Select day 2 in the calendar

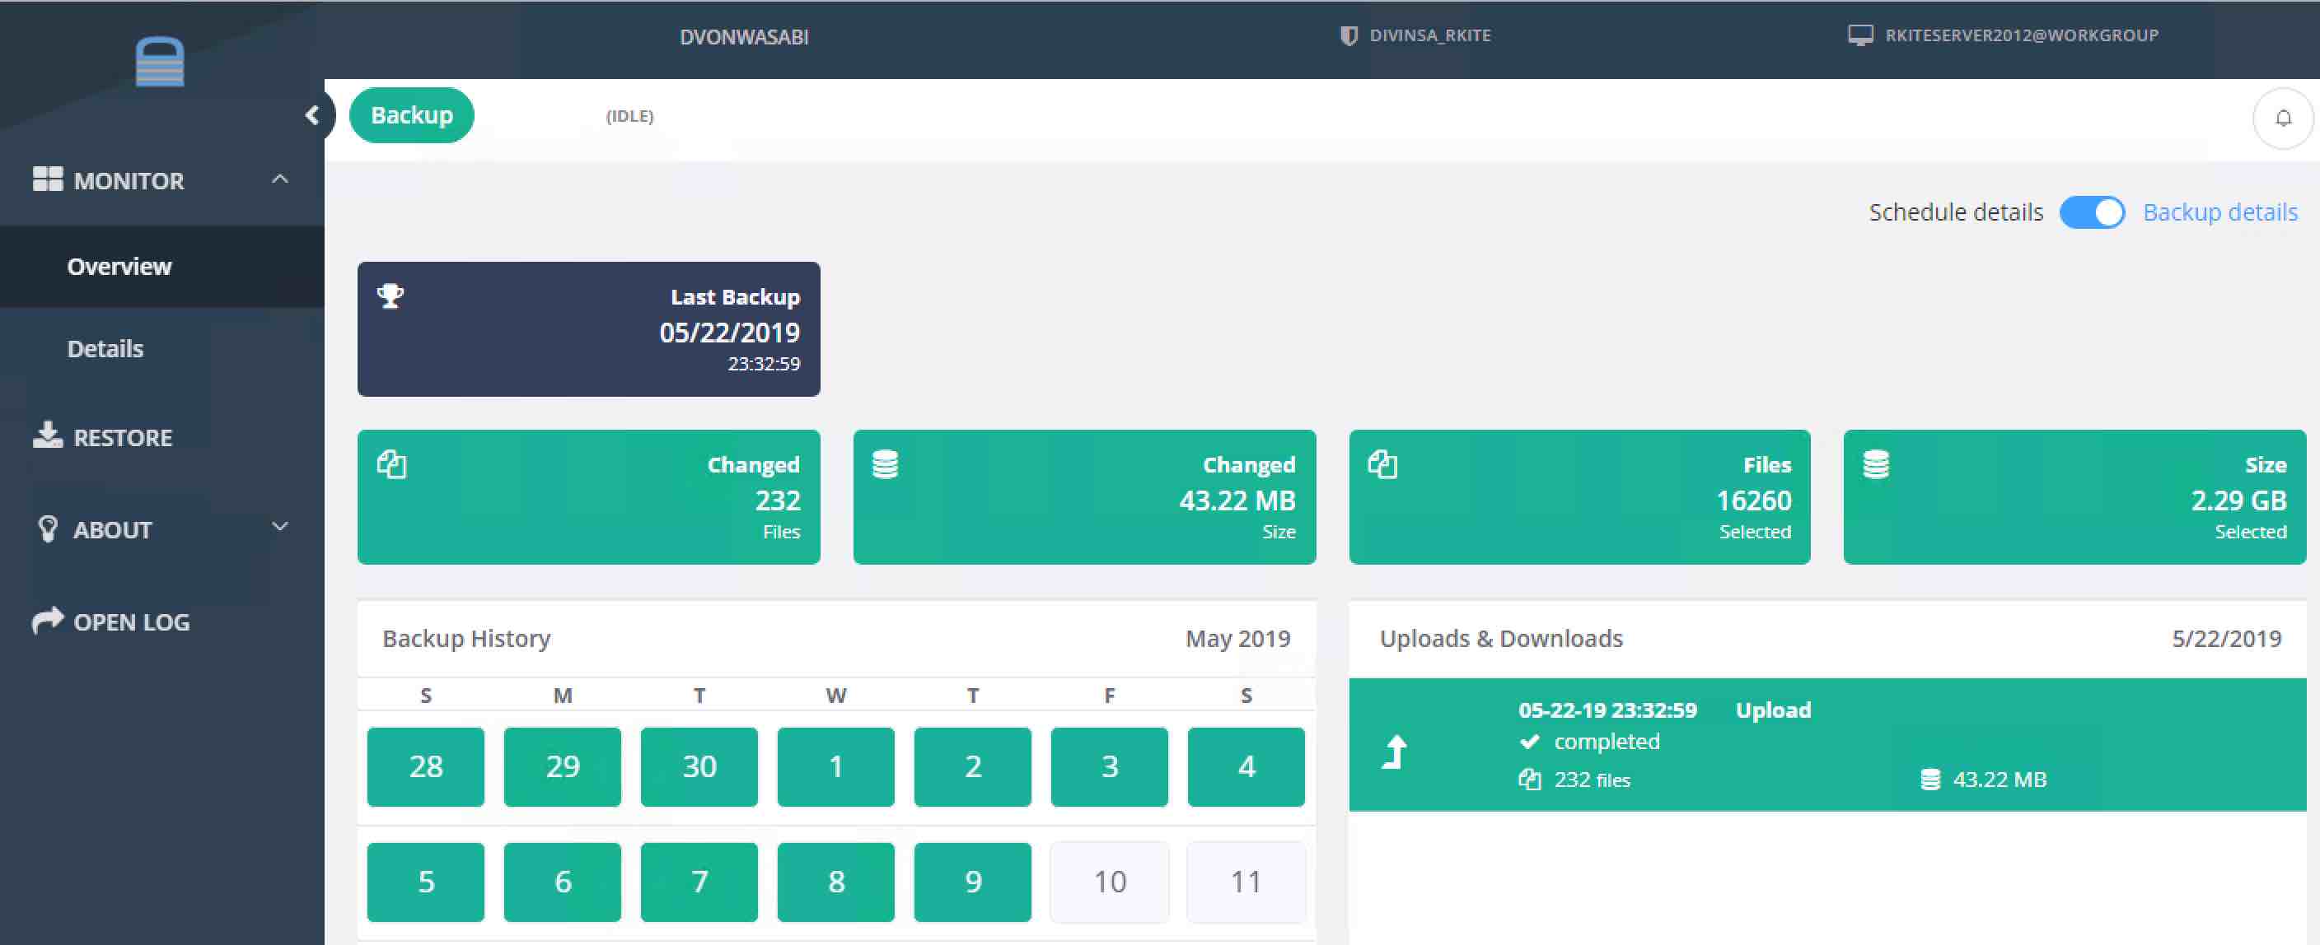[x=973, y=767]
